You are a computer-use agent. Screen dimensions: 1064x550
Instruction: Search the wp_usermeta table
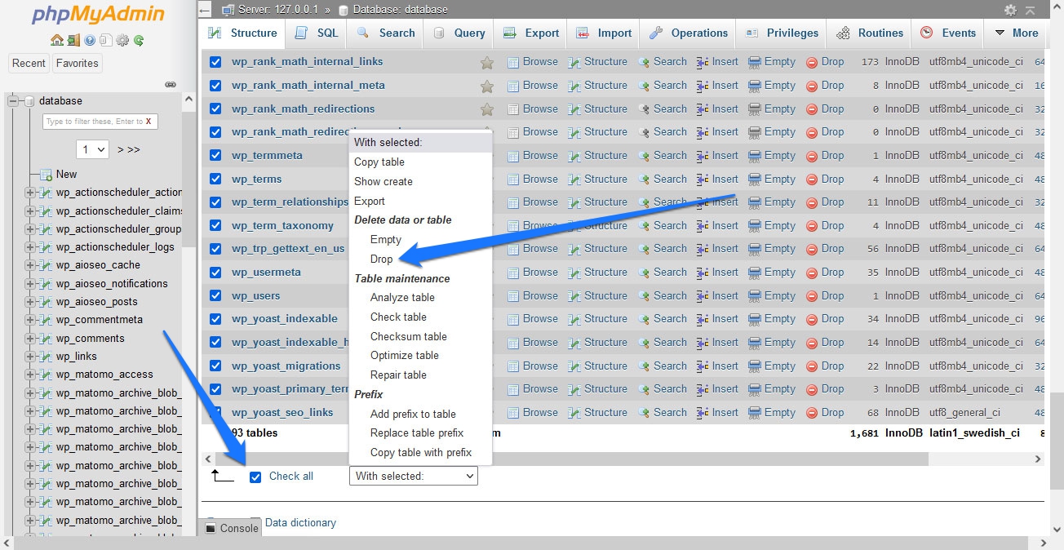pyautogui.click(x=663, y=272)
